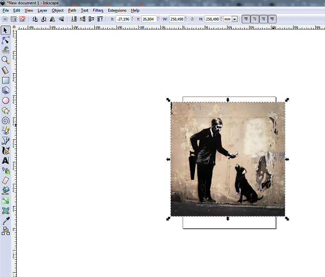
Task: Click the Deselect icon
Action: click(22, 19)
